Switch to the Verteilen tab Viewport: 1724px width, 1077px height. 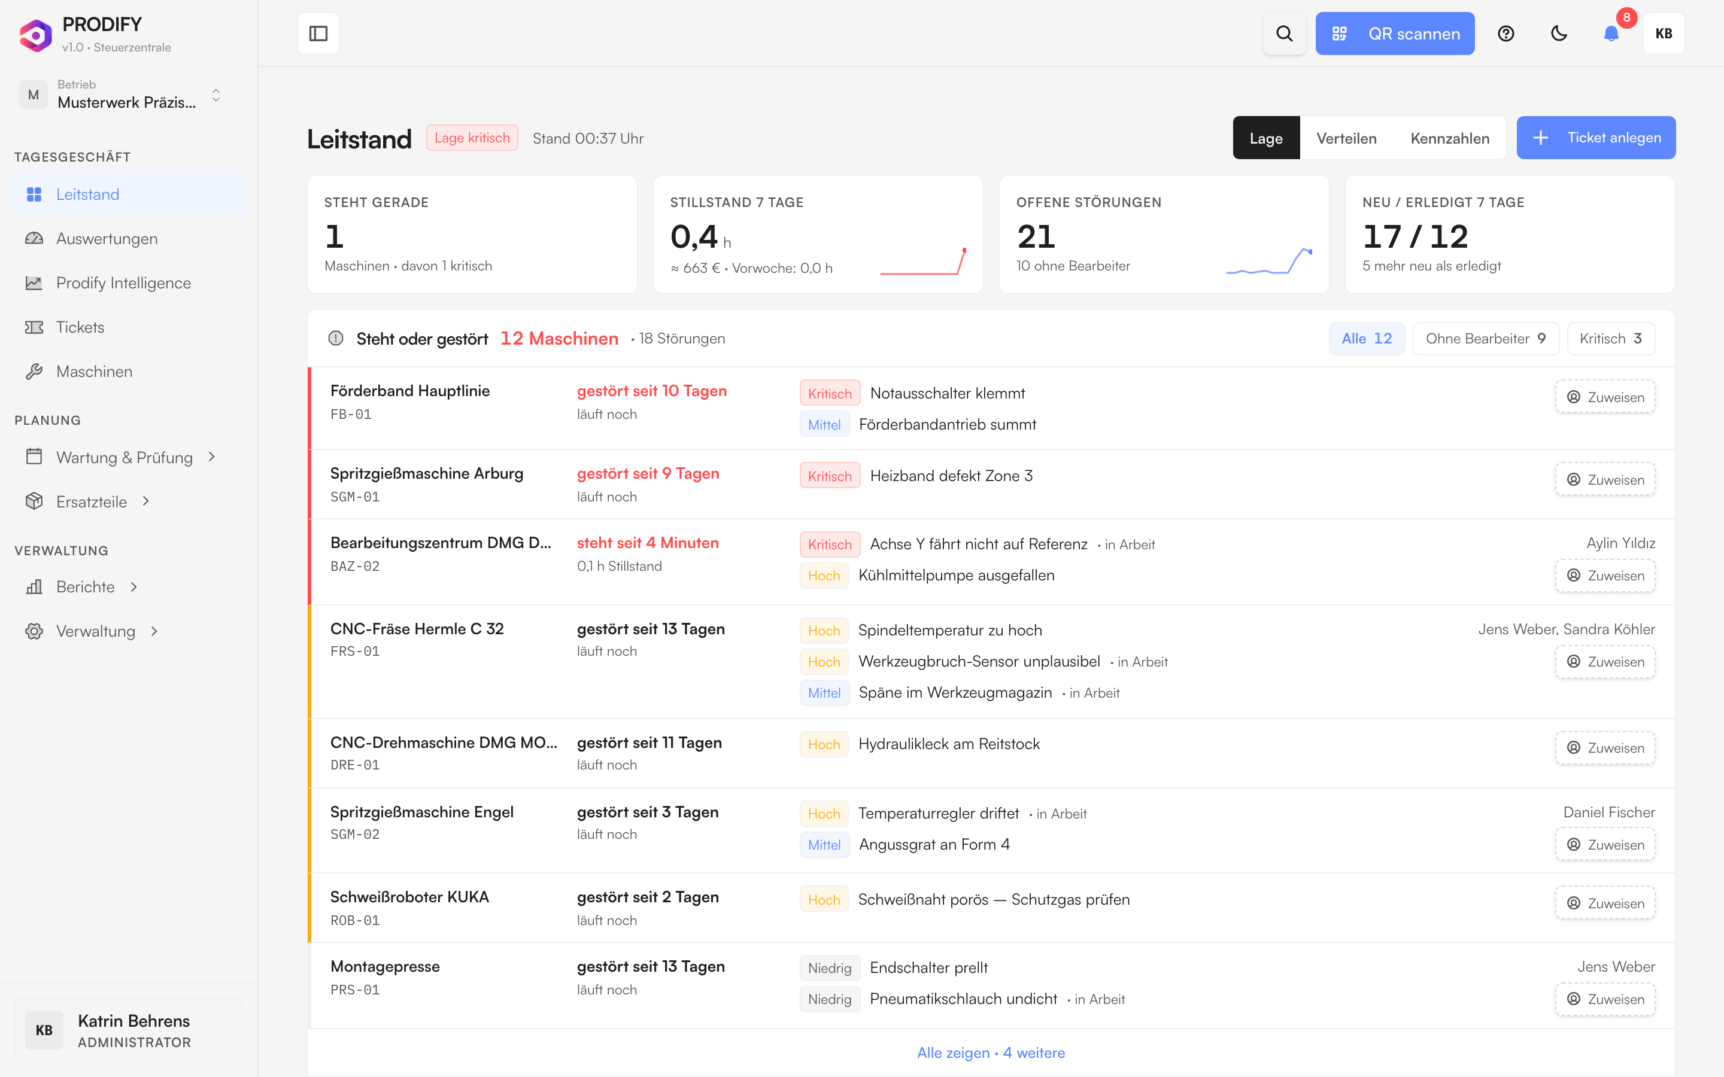click(1346, 138)
